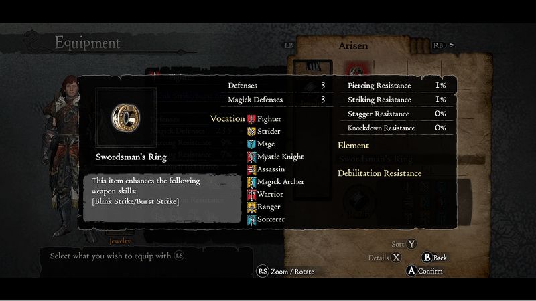Click the RS Zoom / Rotate prompt
Viewport: 536px width, 301px height.
pyautogui.click(x=285, y=272)
